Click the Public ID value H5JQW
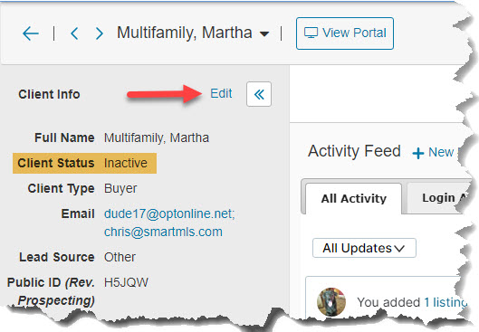The height and width of the screenshot is (332, 479). pos(126,282)
